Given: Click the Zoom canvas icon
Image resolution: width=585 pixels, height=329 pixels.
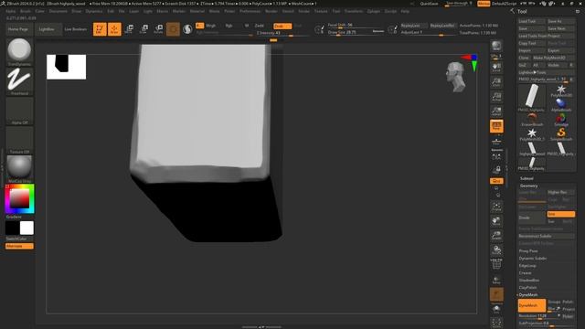Looking at the screenshot, I should (496, 81).
